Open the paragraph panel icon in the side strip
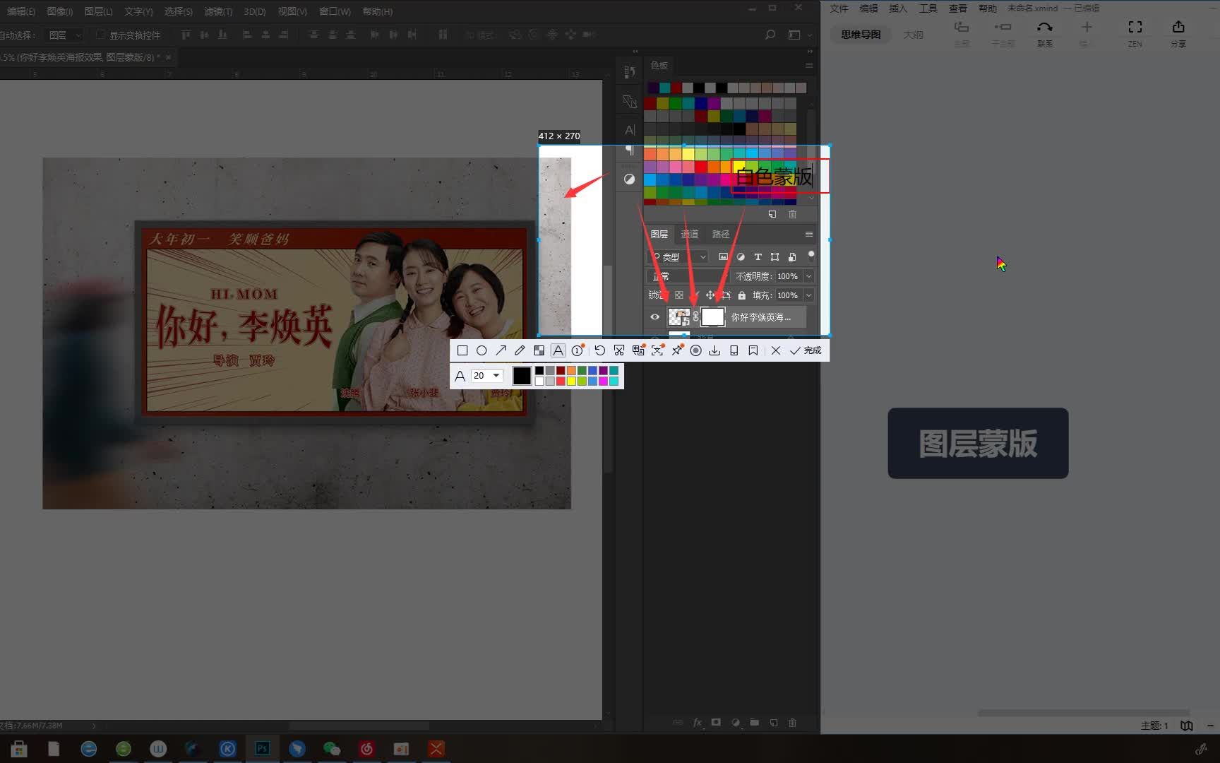This screenshot has width=1220, height=763. 629,150
